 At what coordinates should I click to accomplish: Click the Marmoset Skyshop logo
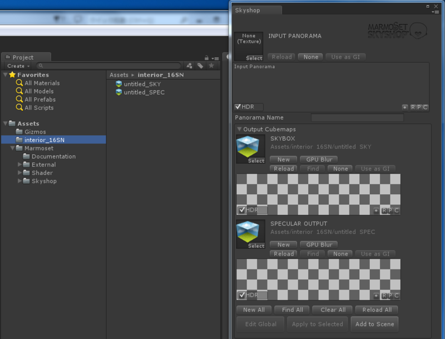[397, 31]
